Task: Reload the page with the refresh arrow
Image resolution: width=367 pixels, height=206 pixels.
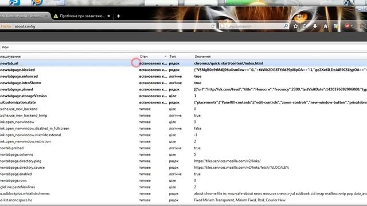Action: point(213,26)
